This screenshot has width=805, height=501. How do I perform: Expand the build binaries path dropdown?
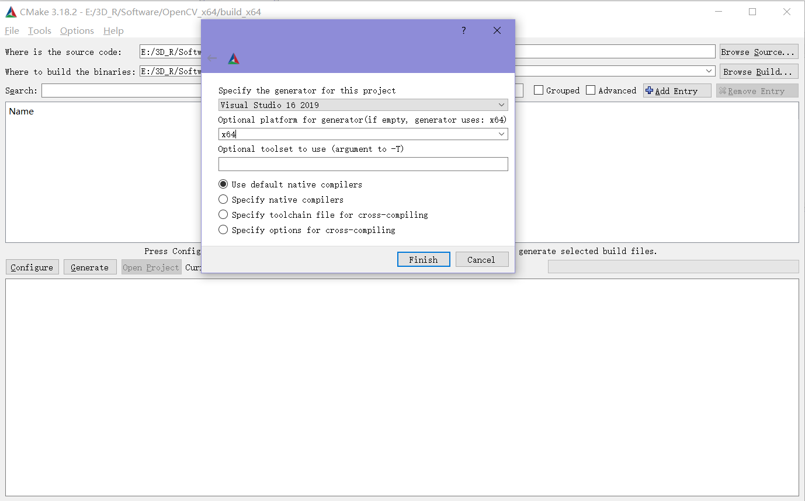pyautogui.click(x=709, y=71)
